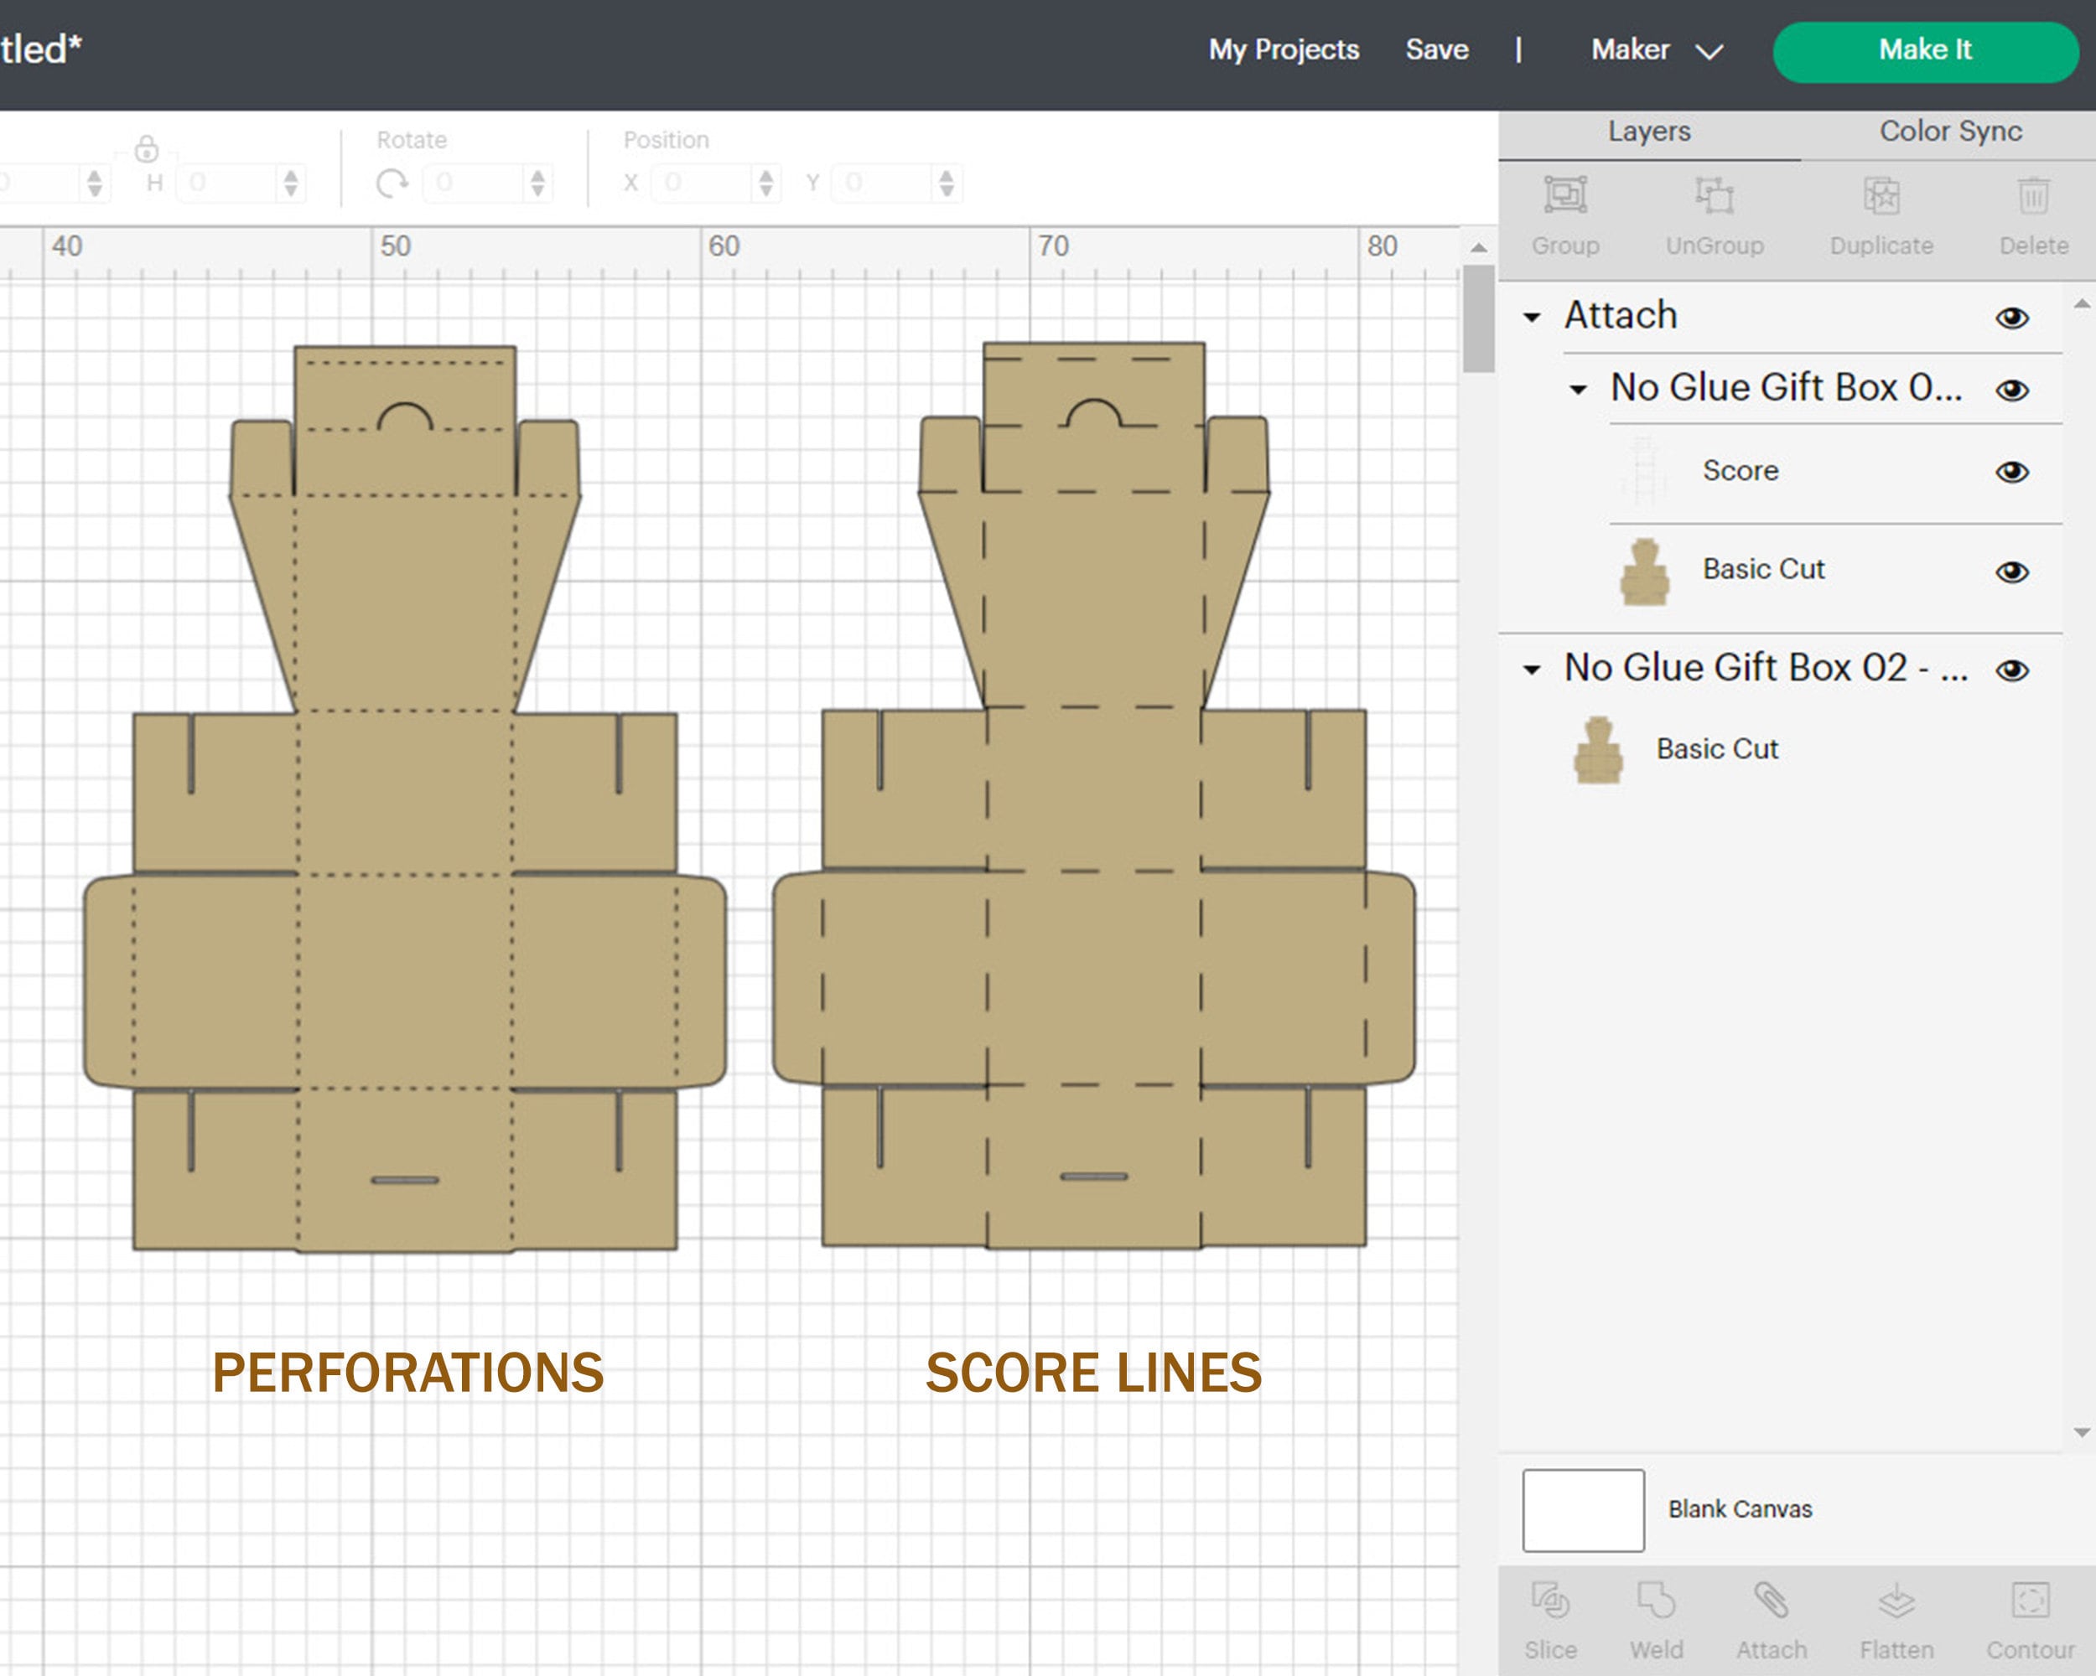The width and height of the screenshot is (2096, 1676).
Task: Hide the No Glue Gift Box 0... sublayer
Action: (2012, 390)
